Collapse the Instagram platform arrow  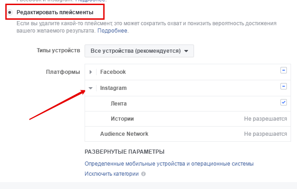[91, 88]
